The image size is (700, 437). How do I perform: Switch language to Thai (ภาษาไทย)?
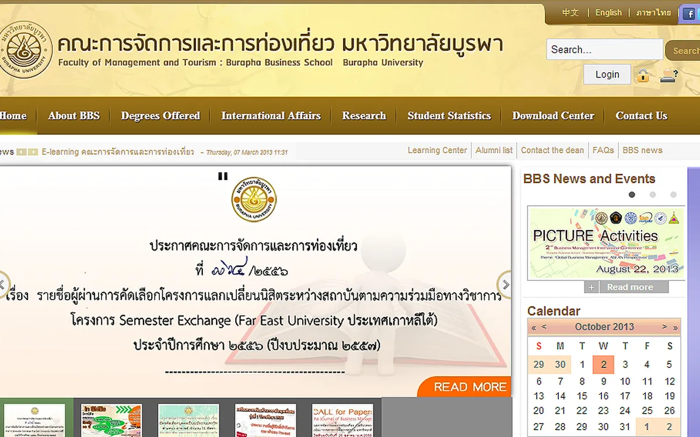pos(653,12)
